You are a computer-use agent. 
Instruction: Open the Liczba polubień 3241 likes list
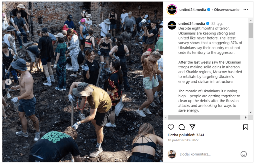[x=186, y=135]
